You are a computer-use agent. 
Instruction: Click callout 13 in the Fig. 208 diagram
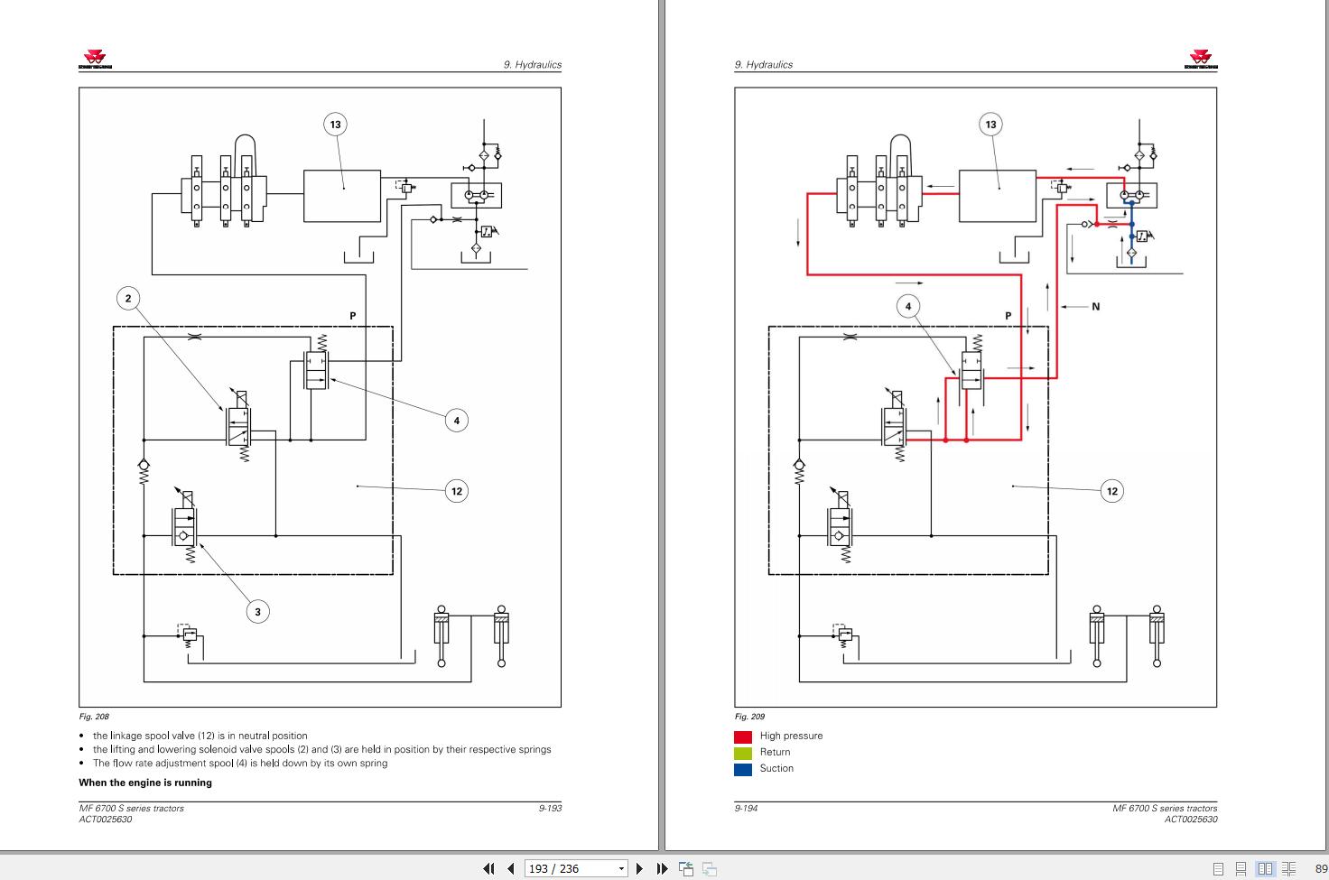pyautogui.click(x=336, y=125)
